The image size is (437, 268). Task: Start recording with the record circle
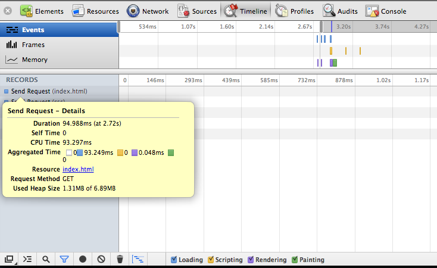click(x=83, y=259)
